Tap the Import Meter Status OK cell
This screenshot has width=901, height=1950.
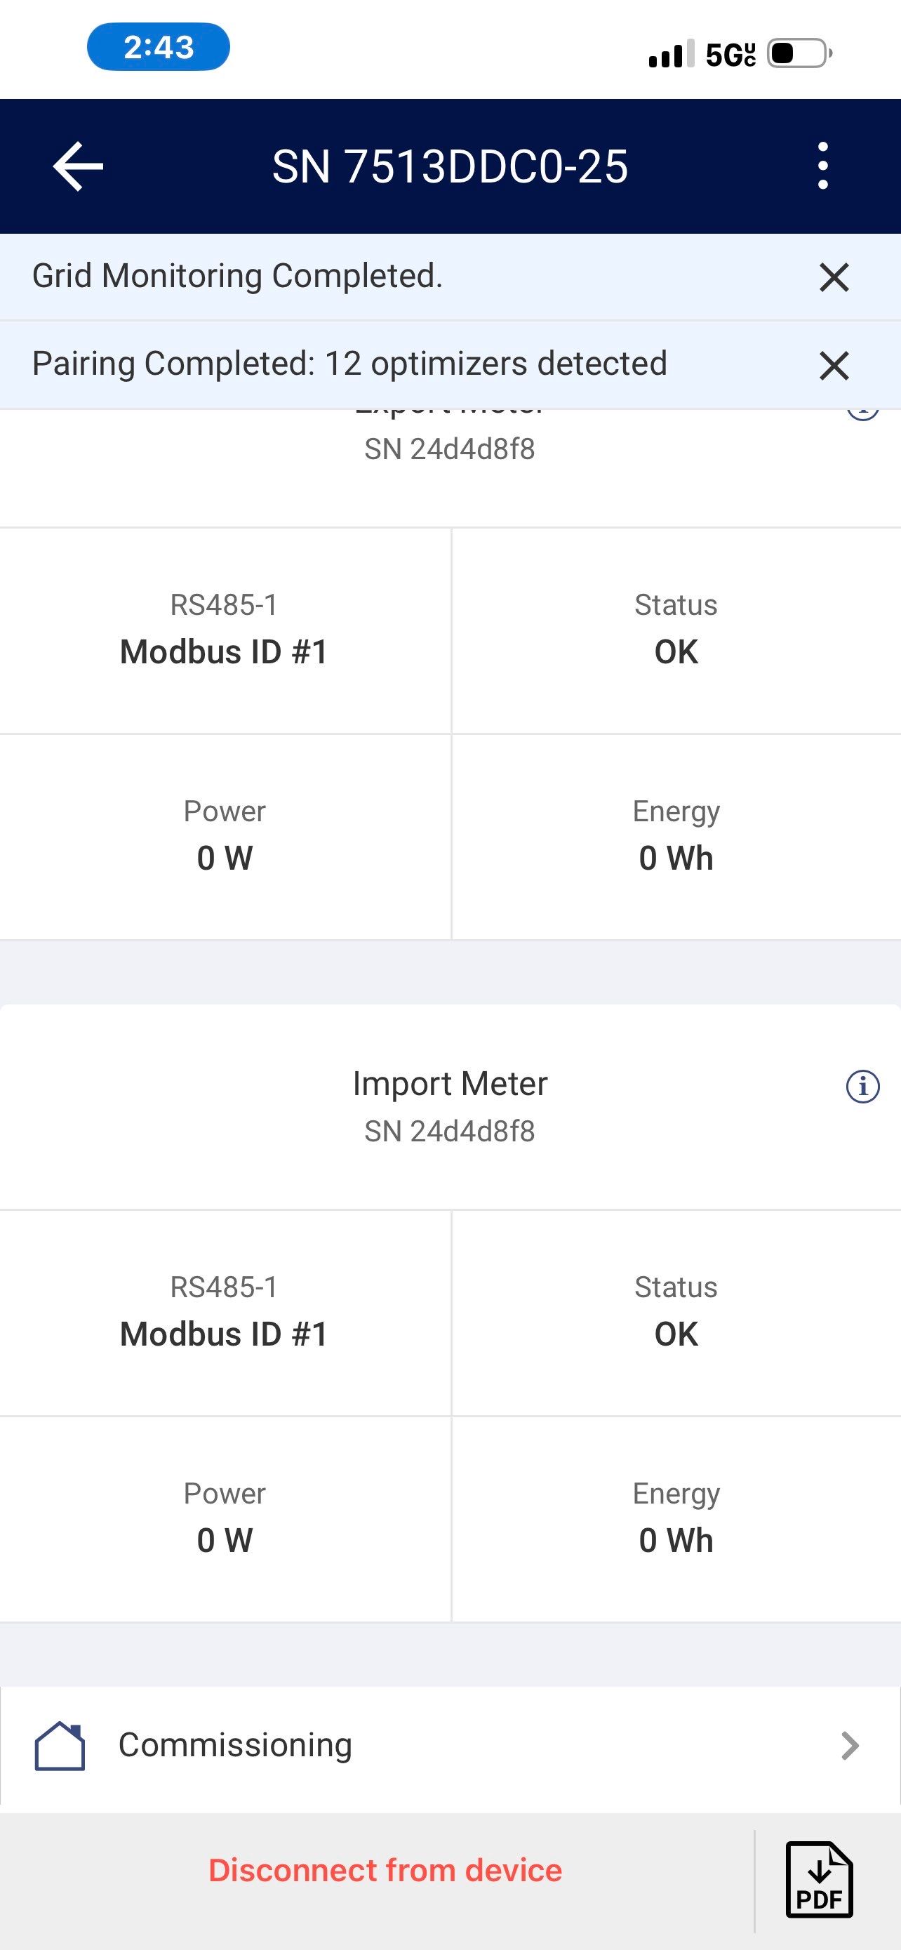click(676, 1313)
